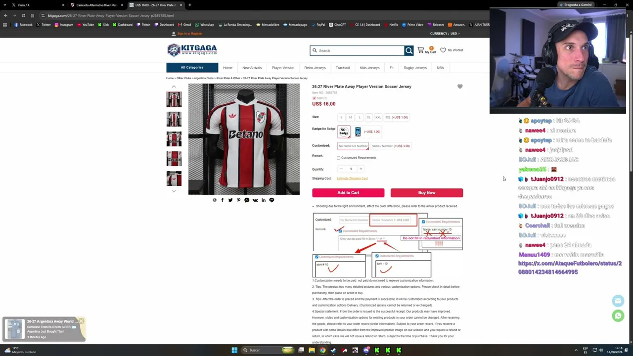
Task: Open the New Arrivals menu
Action: coord(252,68)
